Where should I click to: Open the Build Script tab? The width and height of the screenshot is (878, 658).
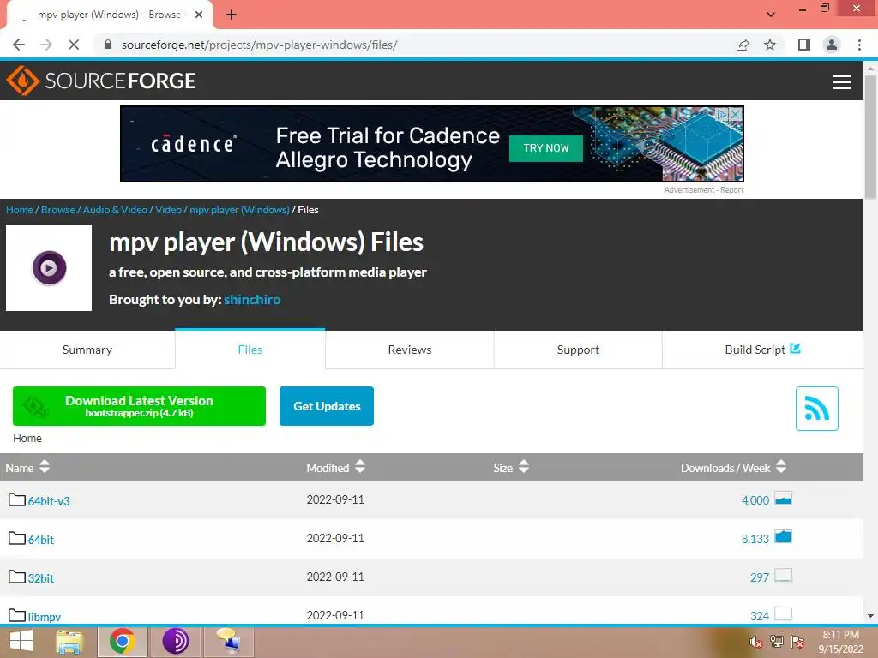(x=762, y=350)
